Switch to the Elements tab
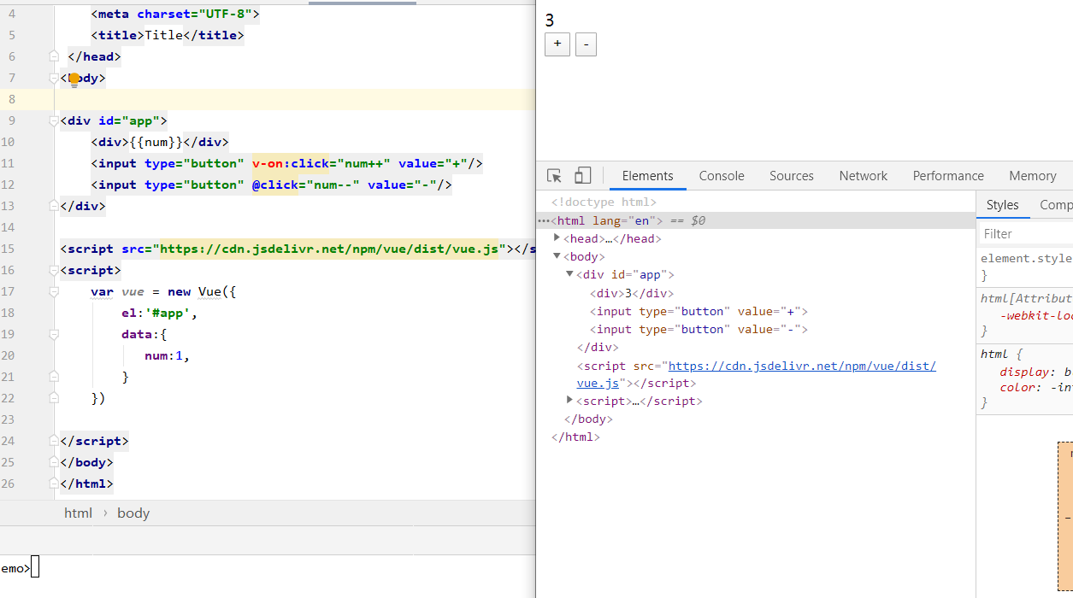The image size is (1073, 598). pos(647,176)
